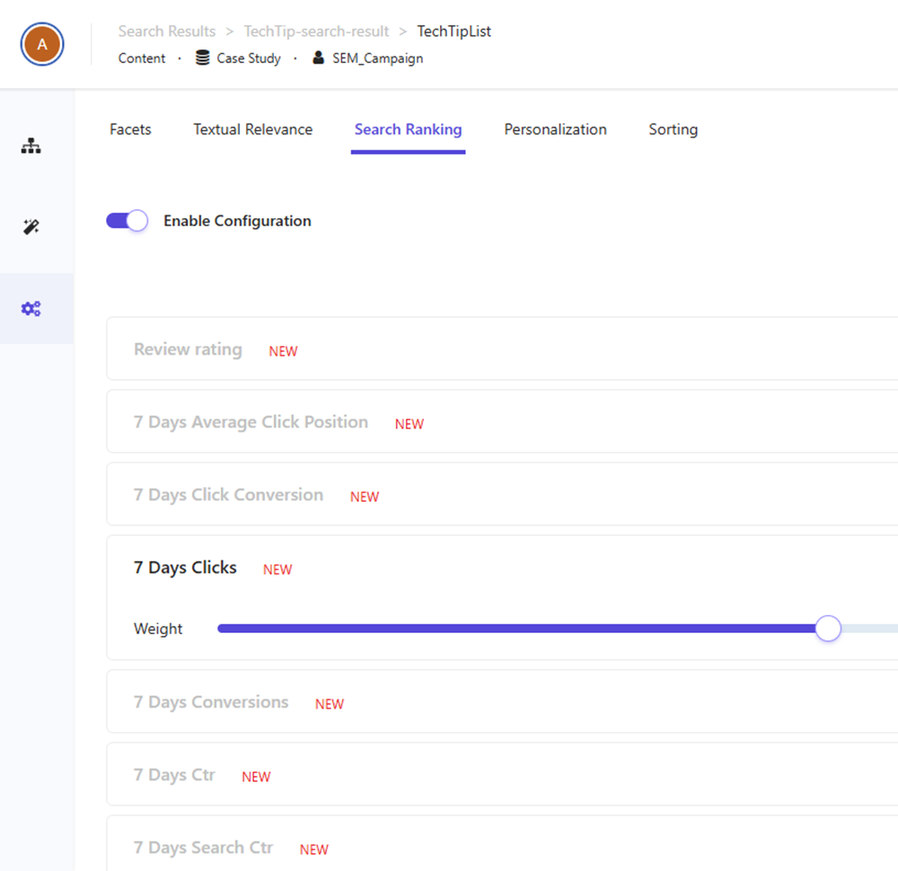Collapse the 7 Days Clicks panel header
The image size is (898, 871).
click(x=502, y=567)
